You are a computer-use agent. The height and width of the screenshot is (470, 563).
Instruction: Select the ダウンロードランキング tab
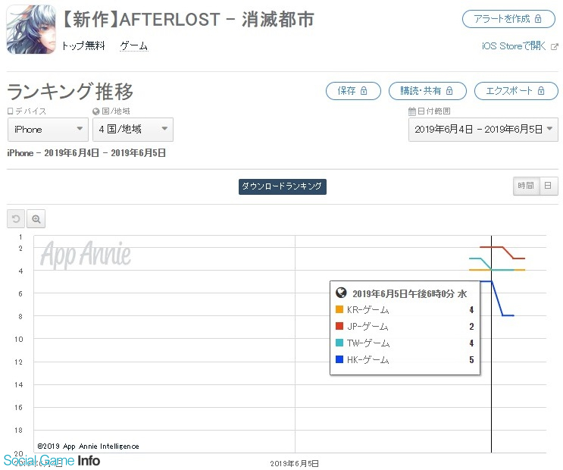click(x=282, y=186)
